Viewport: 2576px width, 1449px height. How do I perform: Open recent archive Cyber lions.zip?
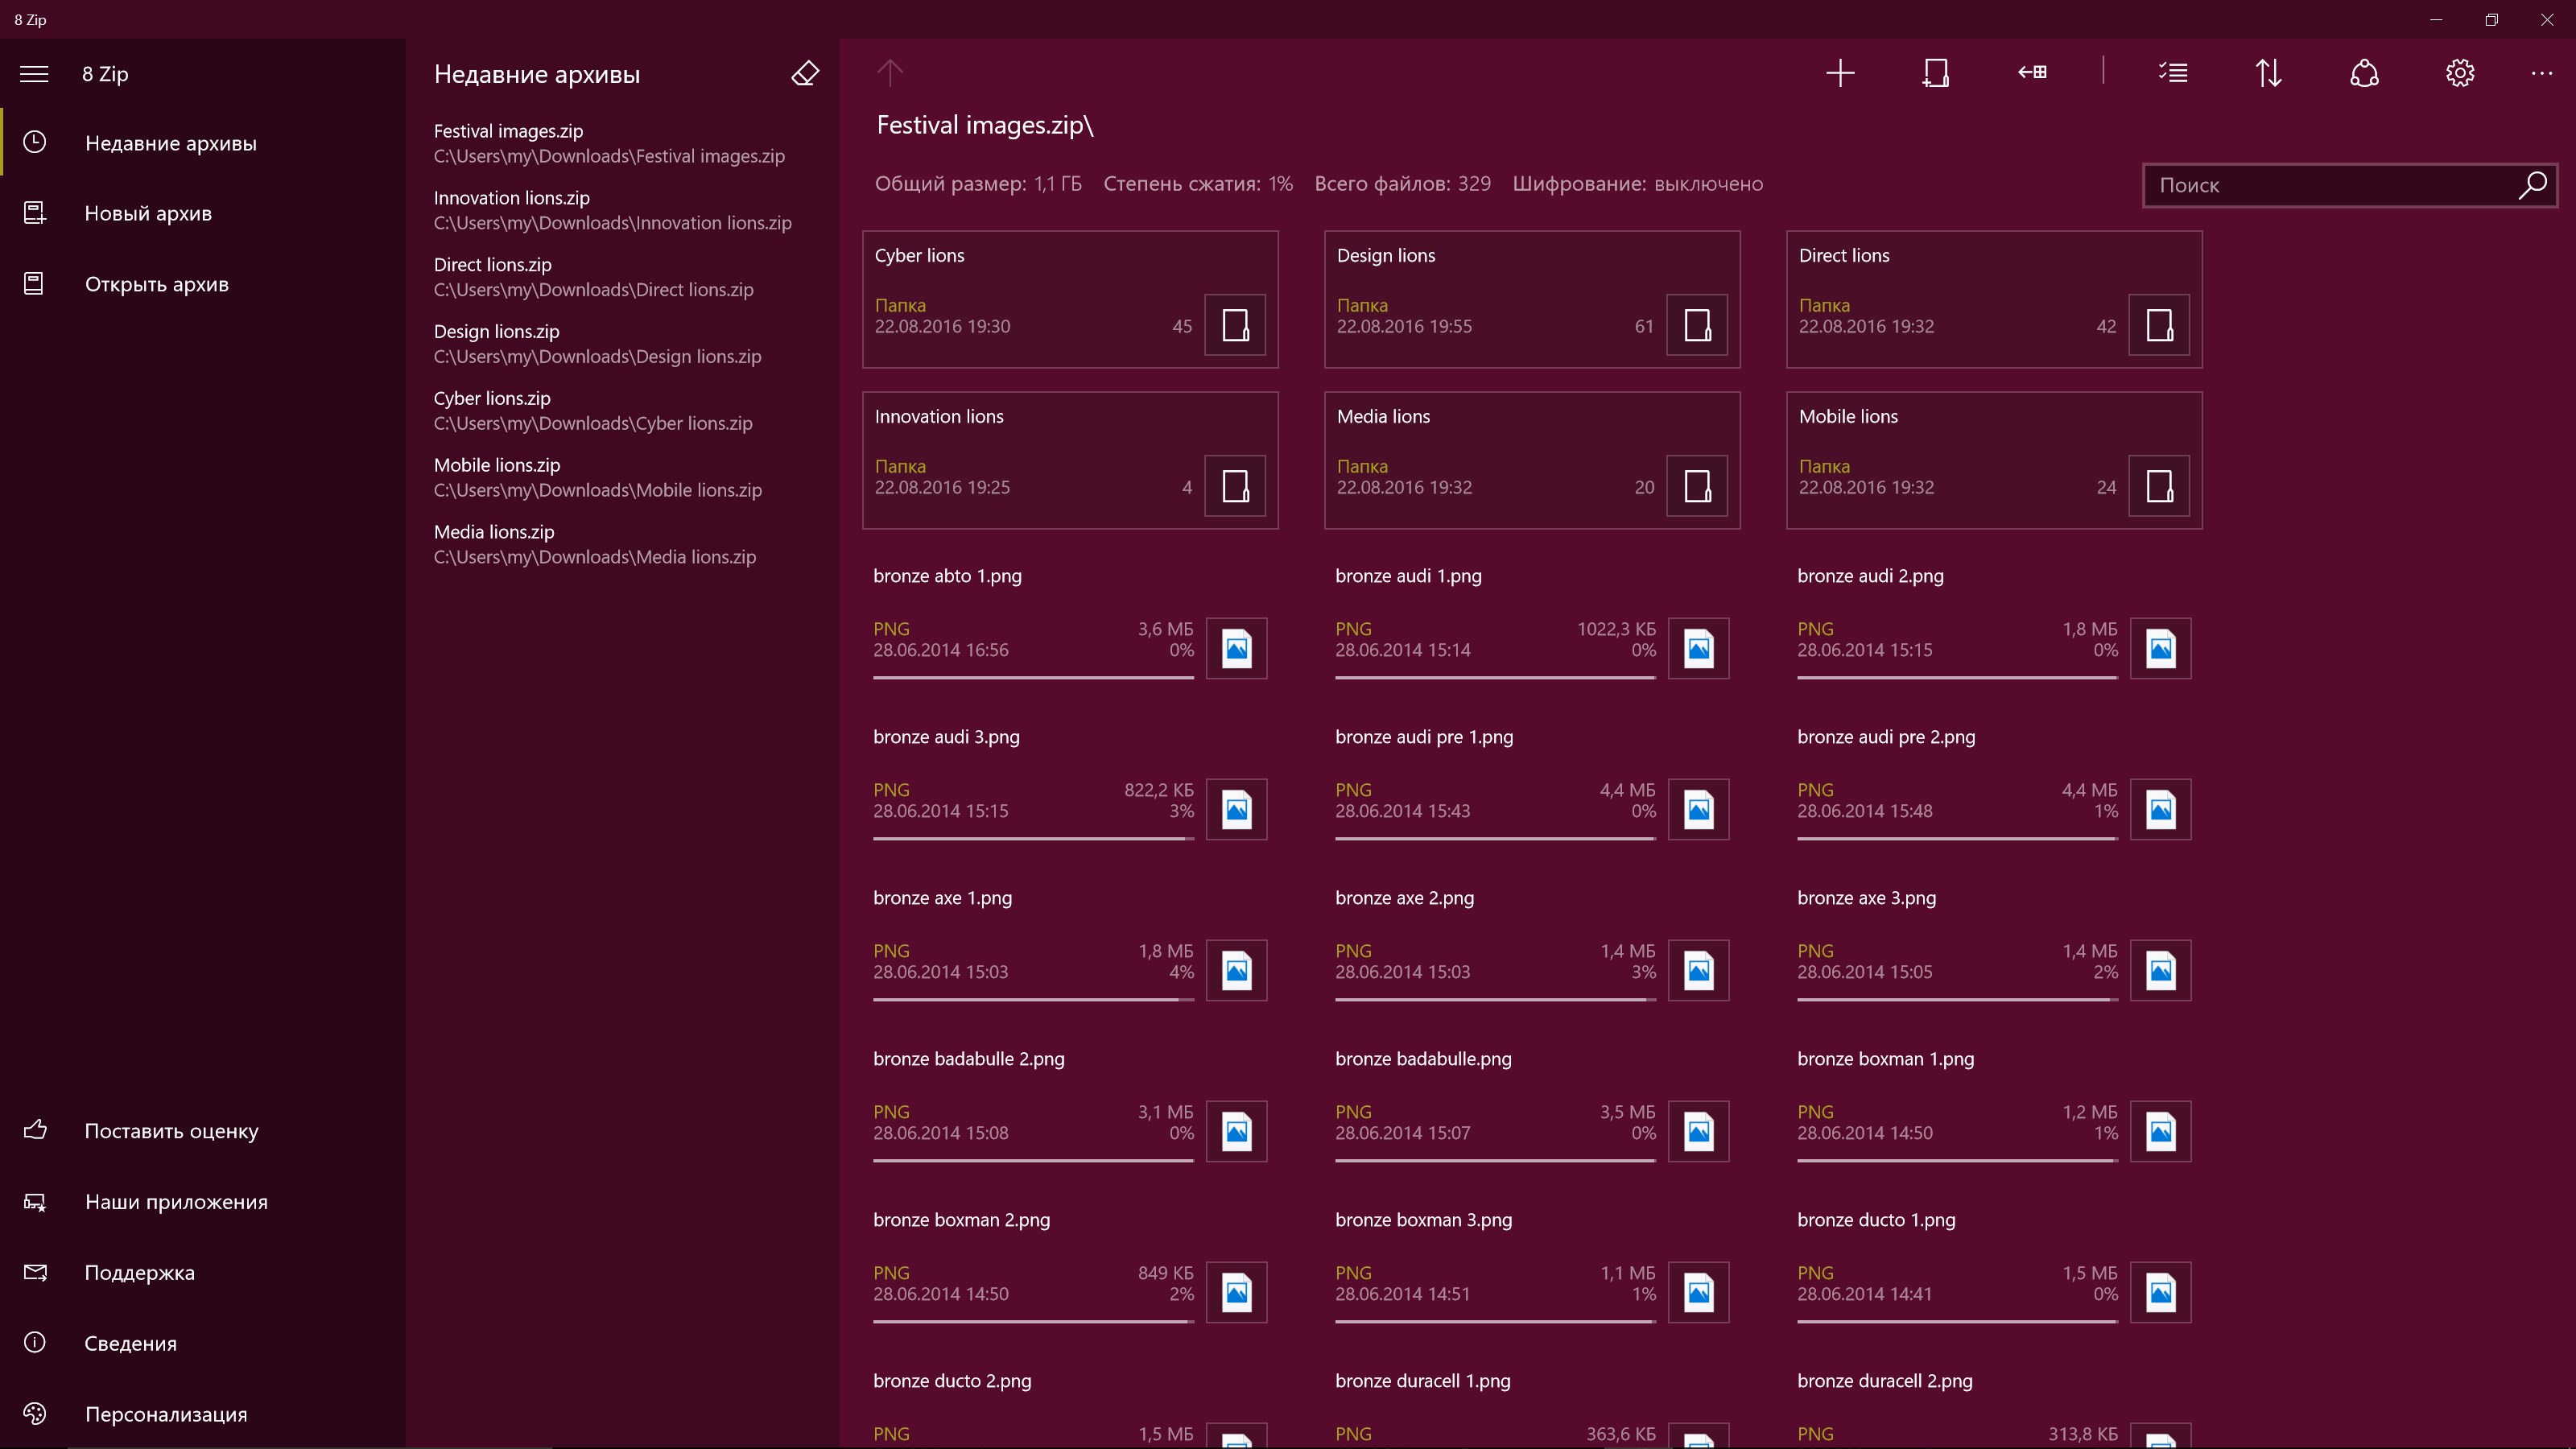(x=622, y=411)
